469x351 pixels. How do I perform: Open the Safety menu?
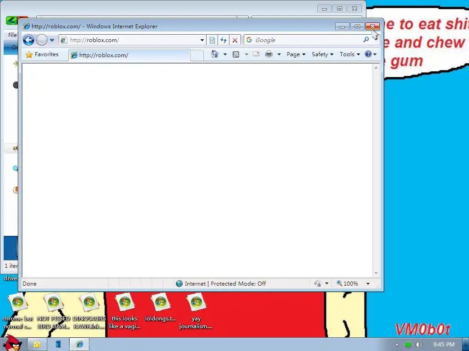pos(322,54)
